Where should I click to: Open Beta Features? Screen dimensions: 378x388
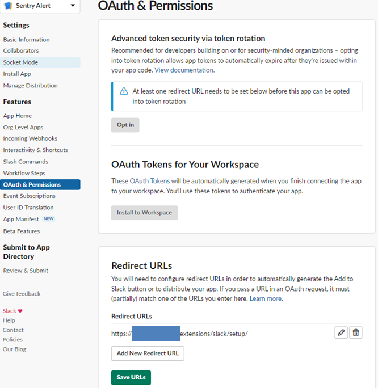coord(22,231)
